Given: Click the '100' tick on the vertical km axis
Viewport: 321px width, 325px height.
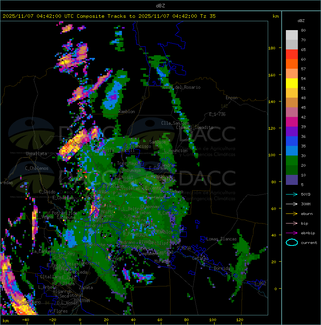Looking at the screenshot, I should [x=272, y=155].
